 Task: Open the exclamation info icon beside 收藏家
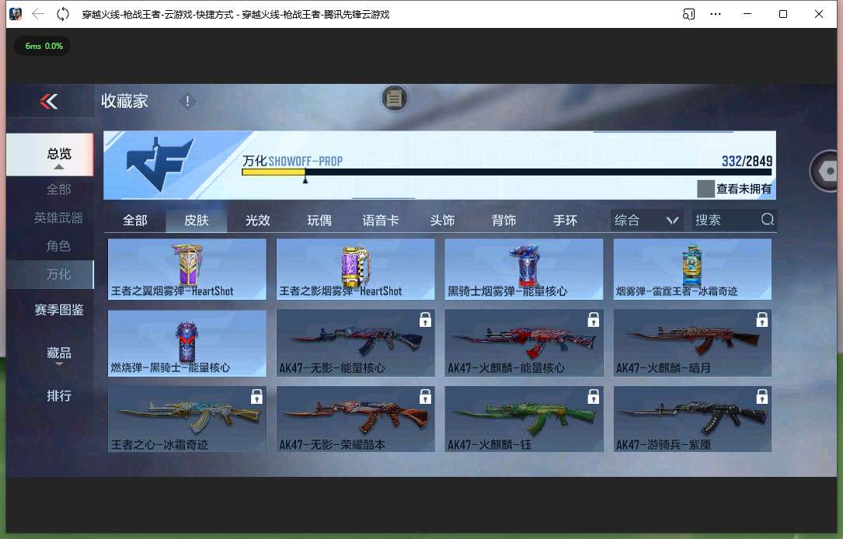click(187, 101)
